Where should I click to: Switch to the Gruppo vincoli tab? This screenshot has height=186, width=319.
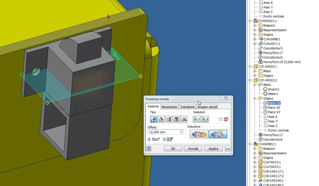tap(207, 107)
